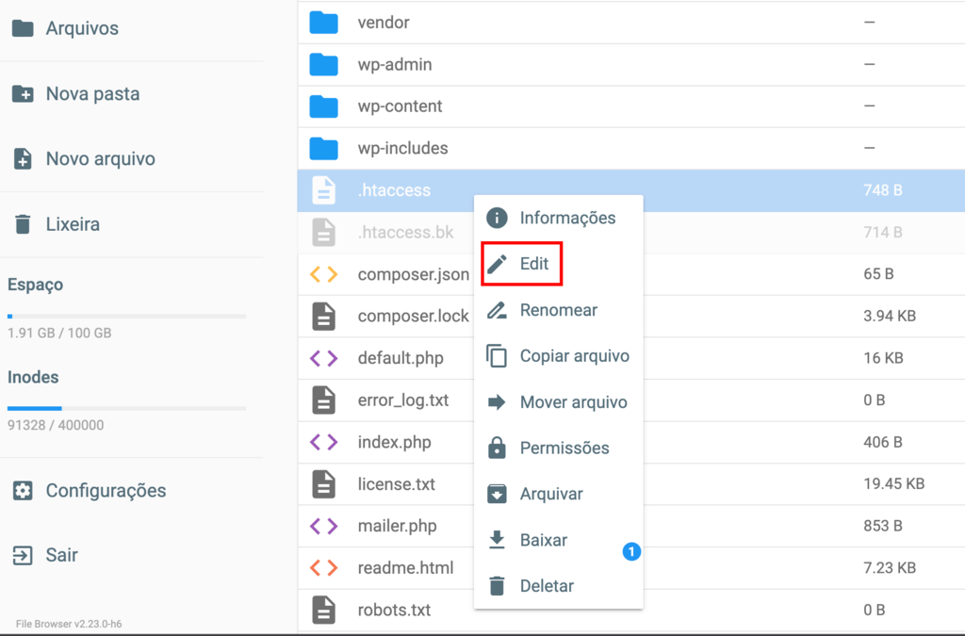The height and width of the screenshot is (636, 965).
Task: Click the blue folder icon for wp-content
Action: pos(324,106)
